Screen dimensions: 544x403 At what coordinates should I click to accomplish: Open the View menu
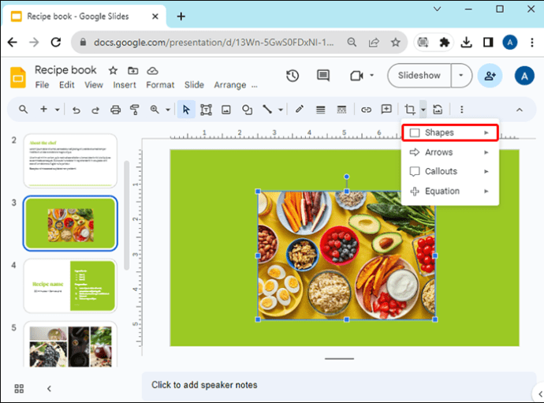click(x=94, y=85)
